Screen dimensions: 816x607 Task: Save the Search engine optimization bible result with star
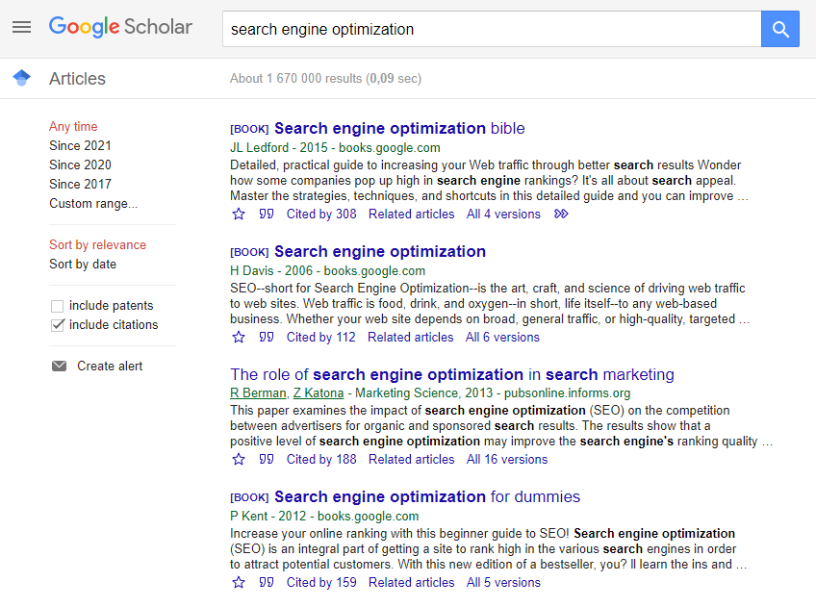pyautogui.click(x=240, y=215)
